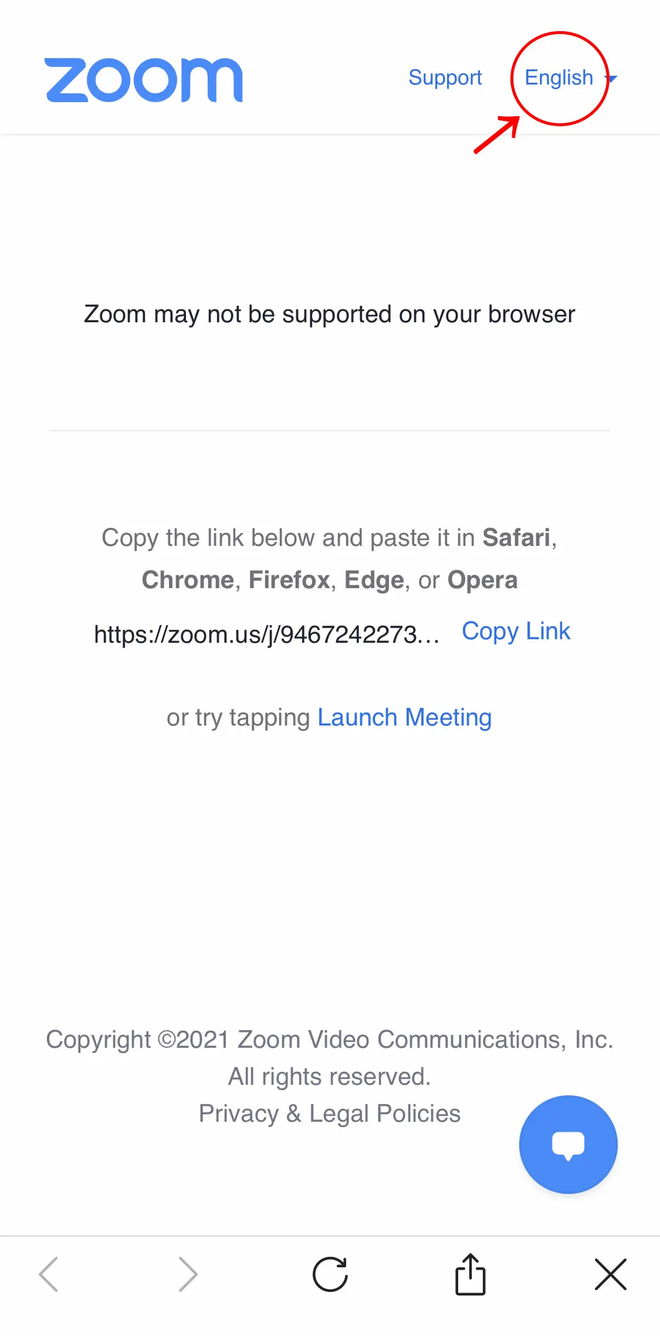This screenshot has width=660, height=1336.
Task: Select the truncated zoom.us meeting URL
Action: tap(266, 635)
